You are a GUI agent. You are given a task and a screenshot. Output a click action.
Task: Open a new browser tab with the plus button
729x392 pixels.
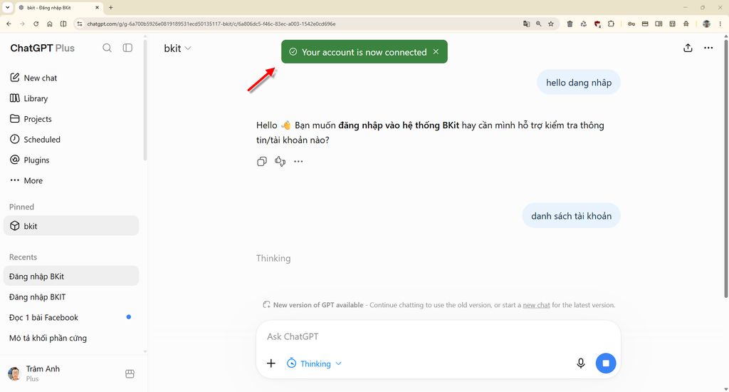[x=110, y=7]
